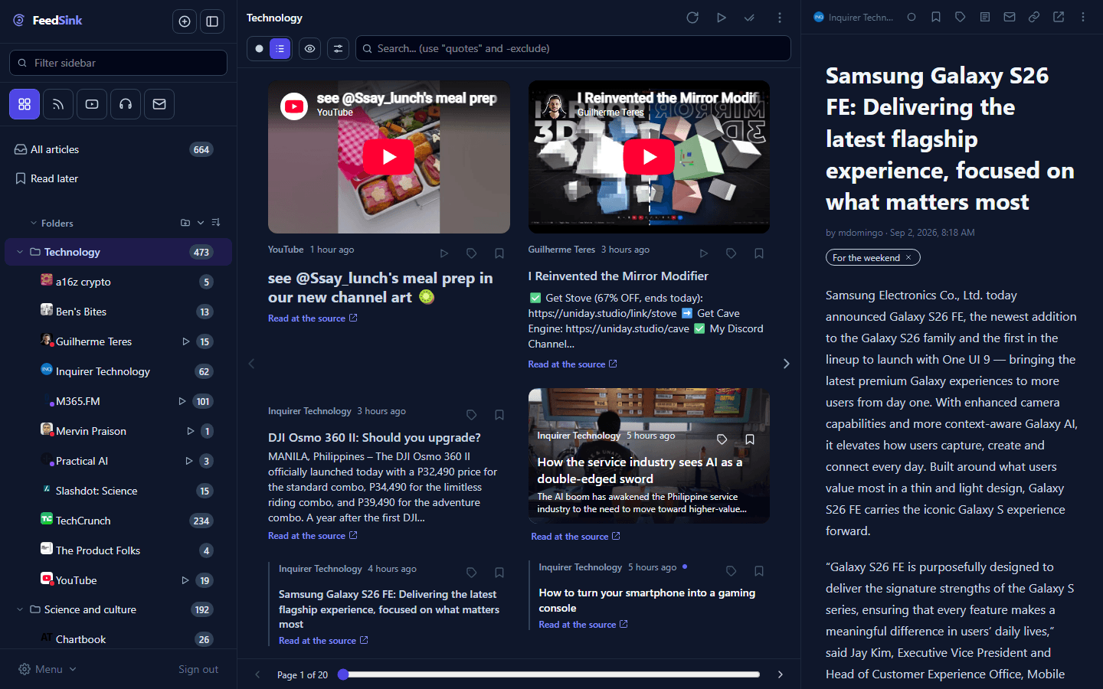Go to previous page arrow
1103x689 pixels.
click(x=257, y=674)
